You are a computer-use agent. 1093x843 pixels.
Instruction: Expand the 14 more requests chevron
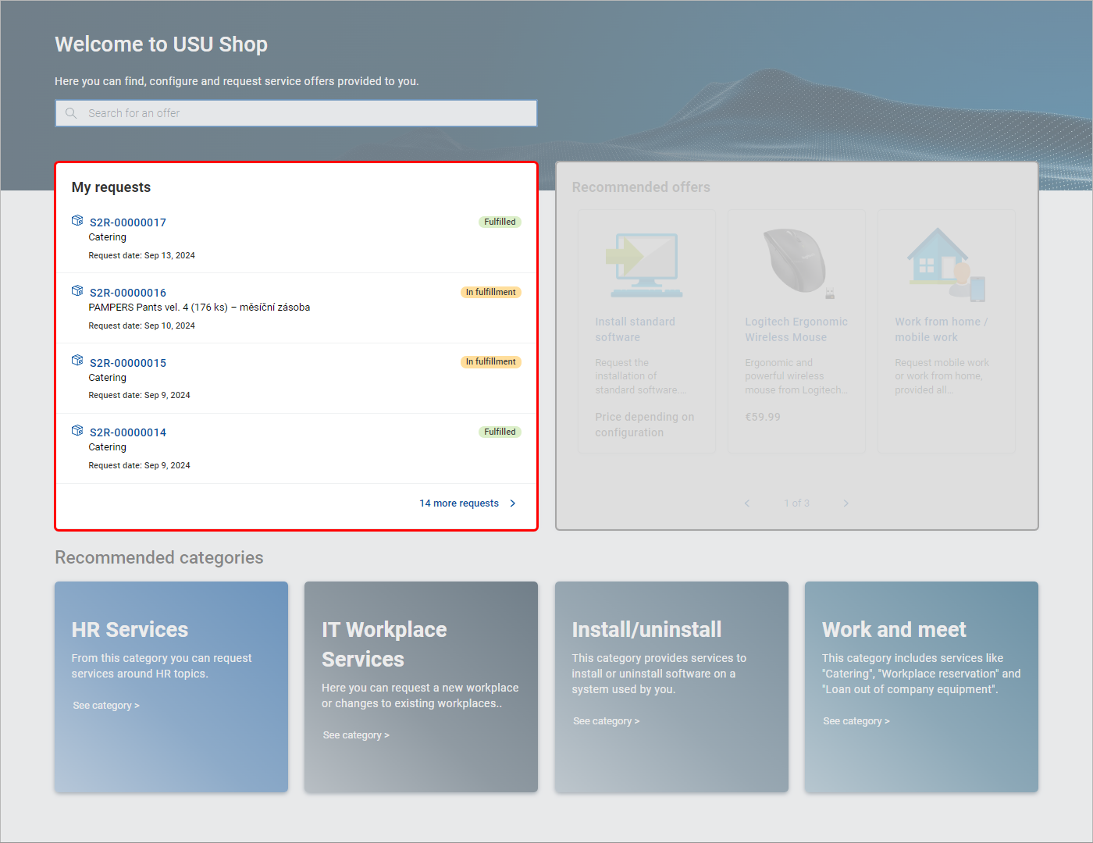(513, 503)
